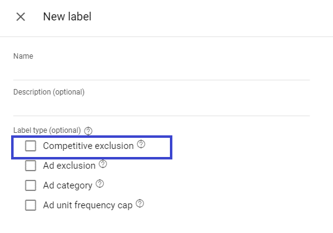Image resolution: width=333 pixels, height=233 pixels.
Task: Click the New label title
Action: (67, 17)
